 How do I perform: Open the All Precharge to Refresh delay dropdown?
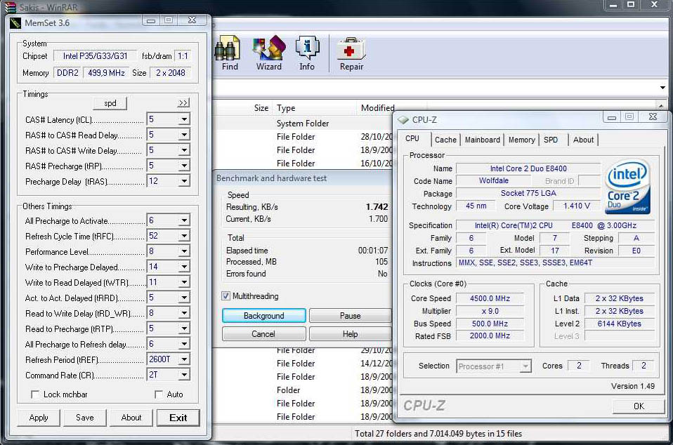click(184, 344)
